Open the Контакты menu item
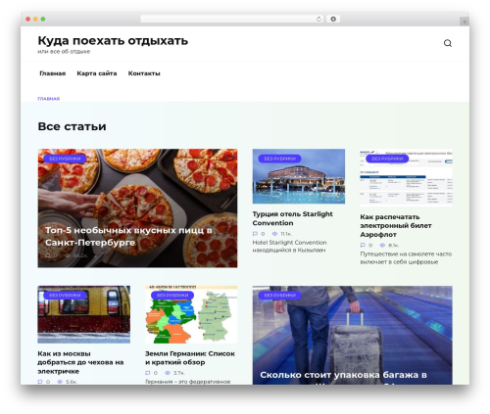This screenshot has width=490, height=414. click(144, 73)
